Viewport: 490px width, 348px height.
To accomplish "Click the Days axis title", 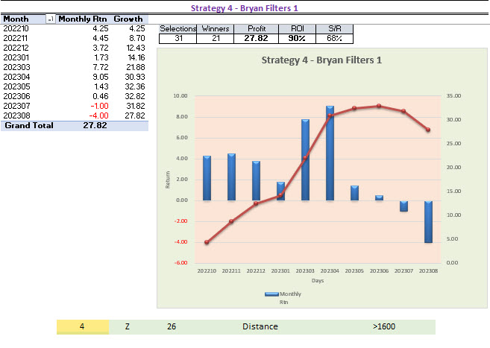I will click(x=318, y=280).
